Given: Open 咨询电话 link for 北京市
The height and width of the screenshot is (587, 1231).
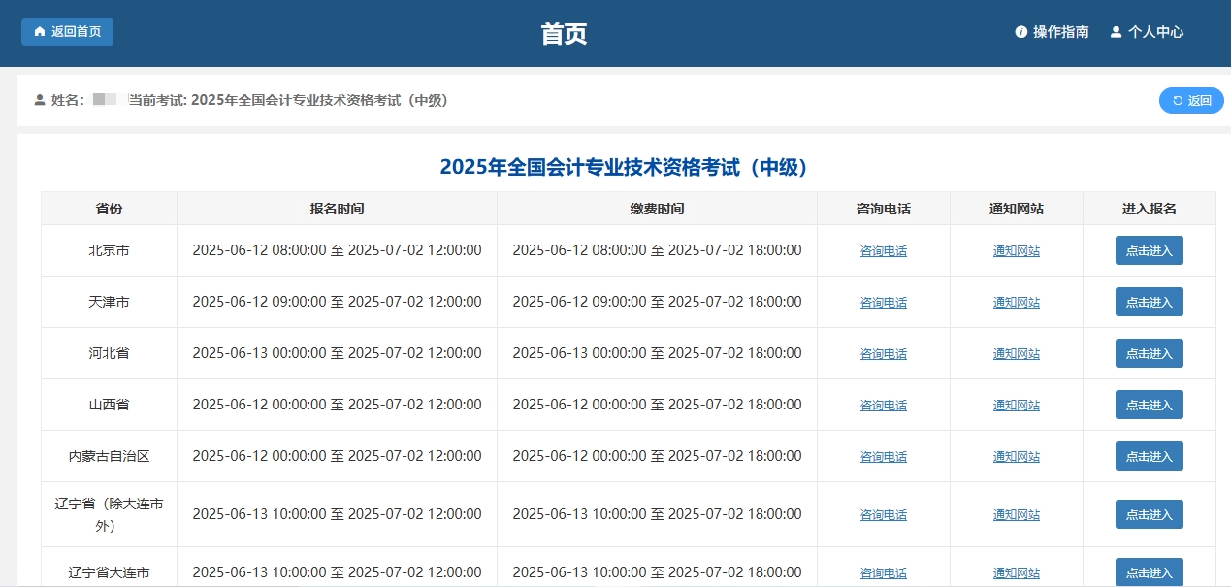Looking at the screenshot, I should 883,251.
